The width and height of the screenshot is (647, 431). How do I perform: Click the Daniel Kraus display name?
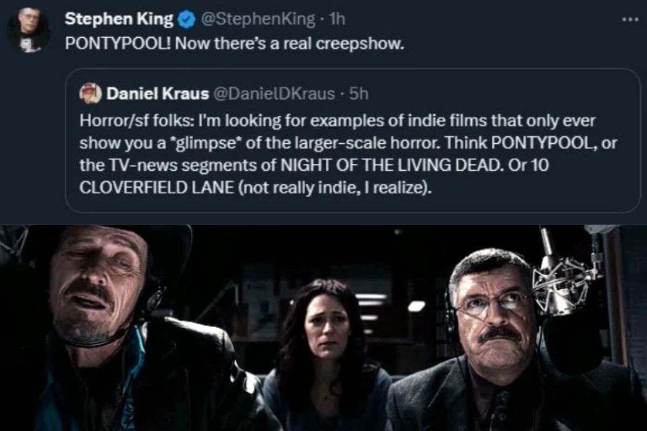click(x=158, y=94)
